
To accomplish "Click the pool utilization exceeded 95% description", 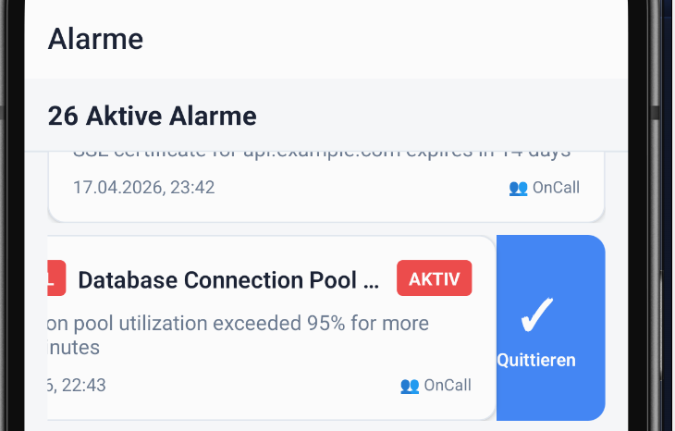I will tap(239, 324).
